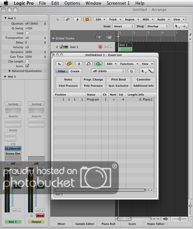Open the Apple menu
This screenshot has width=193, height=229.
tap(6, 3)
